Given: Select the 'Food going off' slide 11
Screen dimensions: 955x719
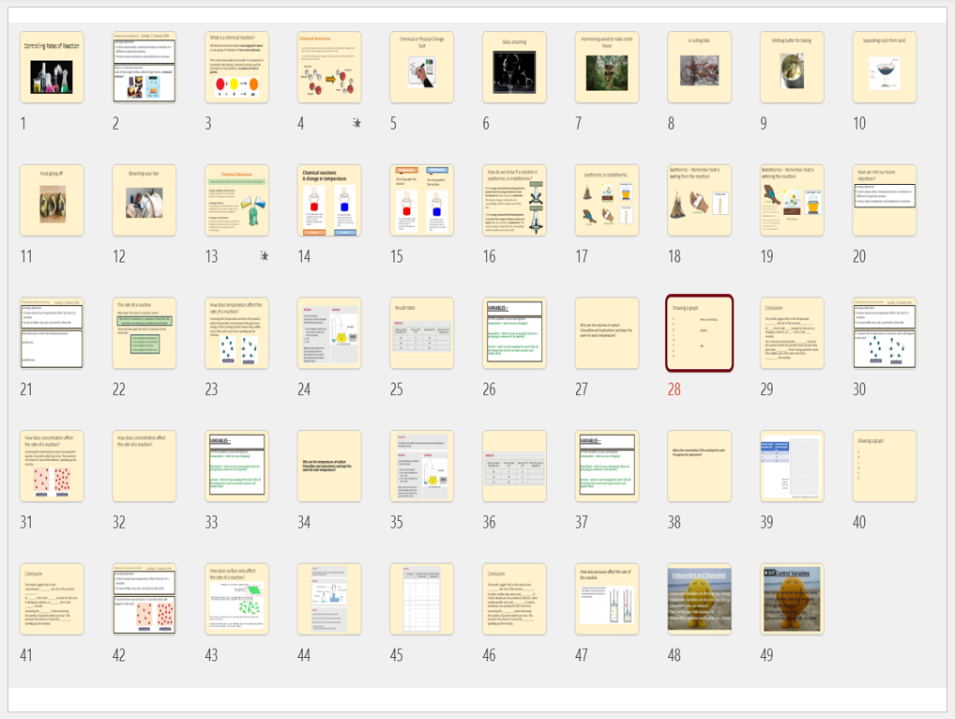Looking at the screenshot, I should 52,201.
